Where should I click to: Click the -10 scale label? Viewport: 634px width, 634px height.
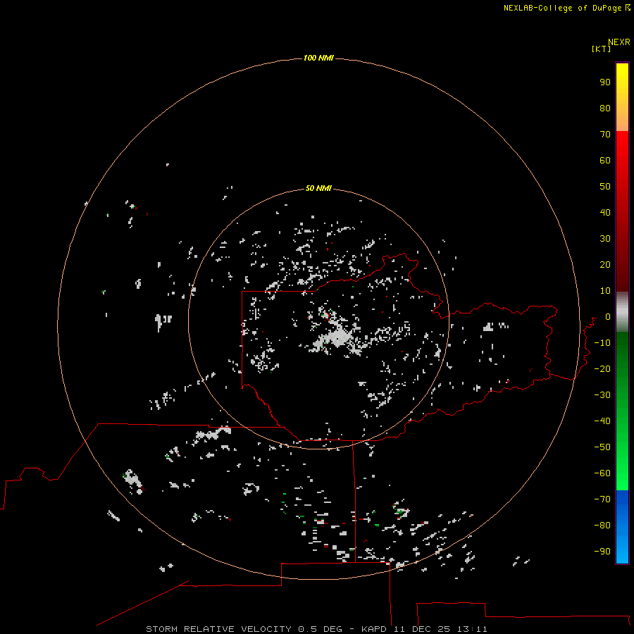tap(602, 343)
